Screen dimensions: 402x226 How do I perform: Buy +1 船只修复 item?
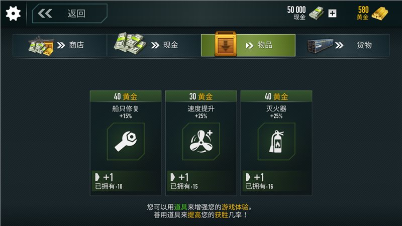coord(126,181)
